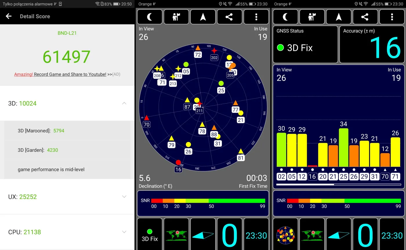Expand the CPU score section
The image size is (406, 250).
click(x=124, y=232)
